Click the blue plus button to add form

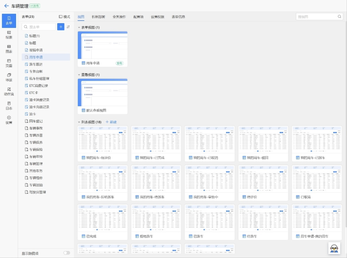[61, 27]
